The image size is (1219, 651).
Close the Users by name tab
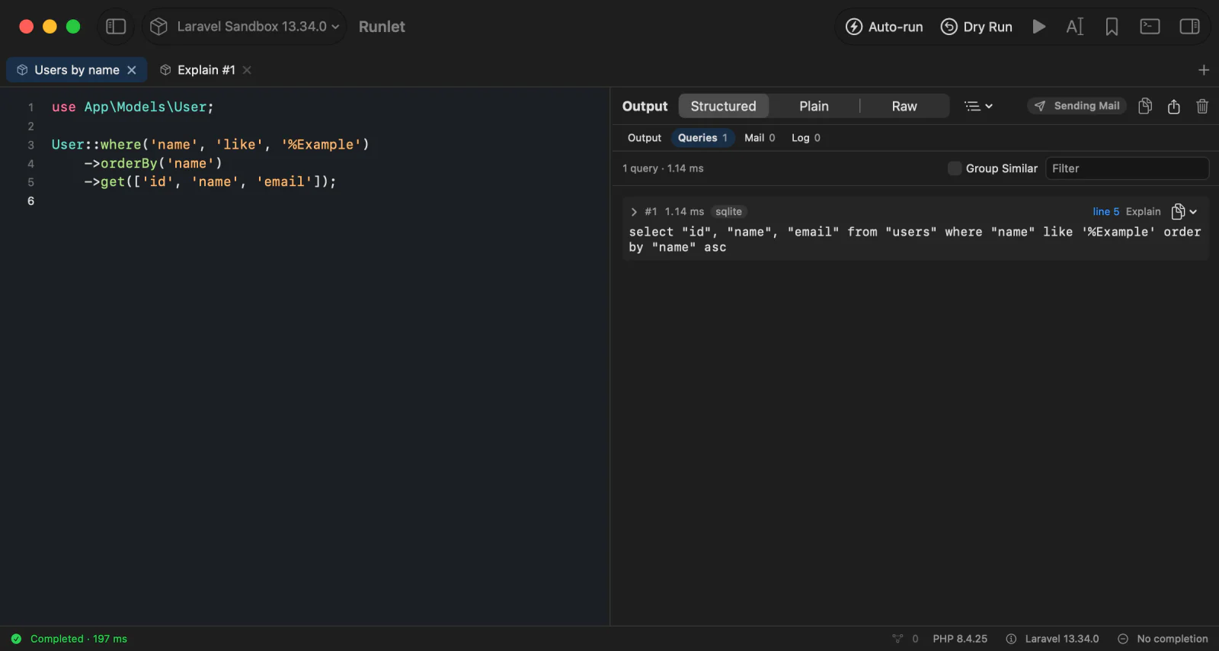132,70
